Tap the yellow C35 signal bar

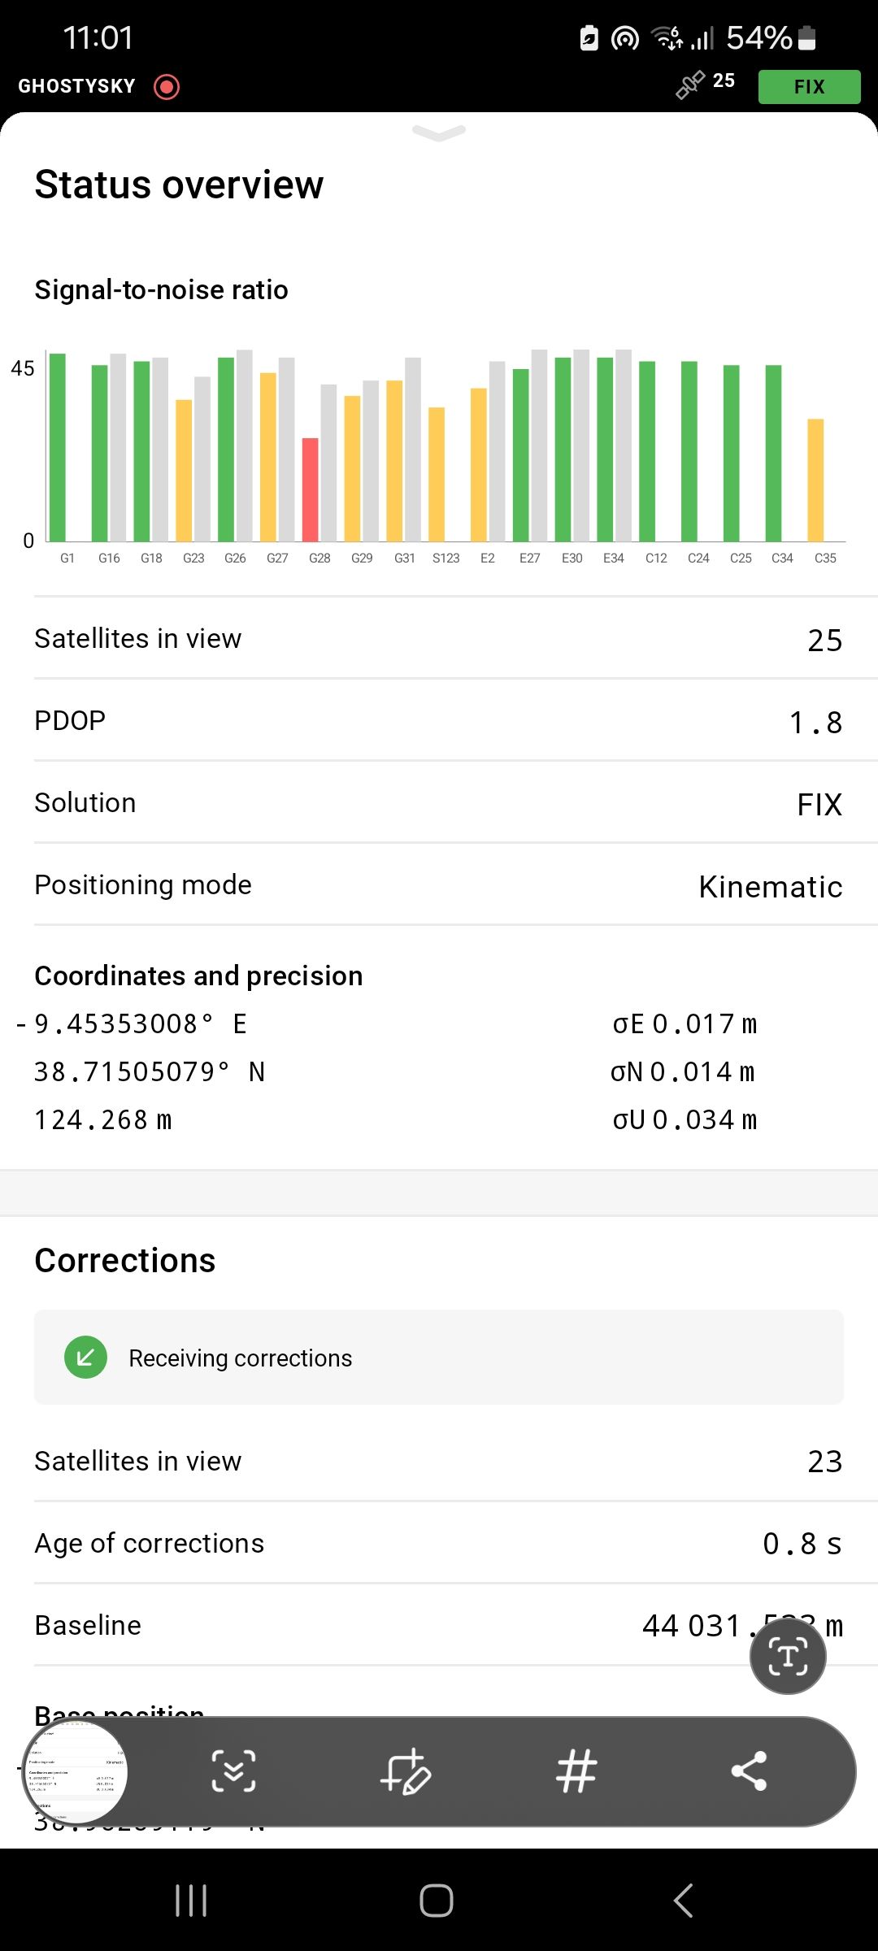click(815, 480)
